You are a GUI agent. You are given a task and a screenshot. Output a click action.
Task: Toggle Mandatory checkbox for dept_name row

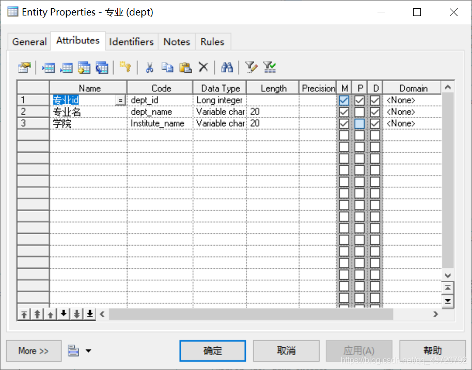point(344,112)
